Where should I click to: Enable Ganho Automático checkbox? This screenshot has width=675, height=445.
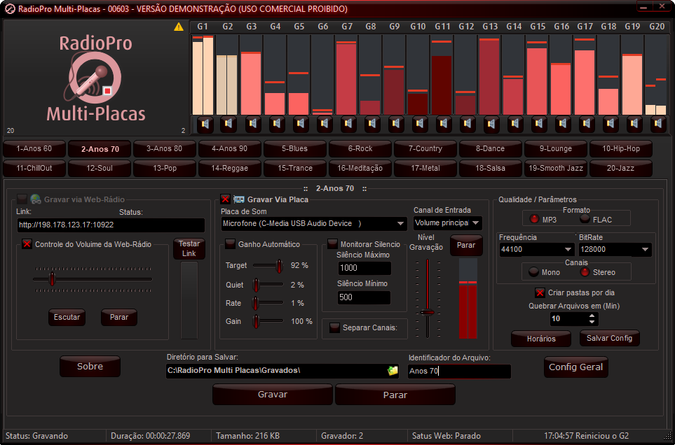(x=231, y=244)
